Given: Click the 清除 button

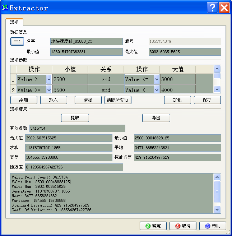Looking at the screenshot, I should pos(88,100).
